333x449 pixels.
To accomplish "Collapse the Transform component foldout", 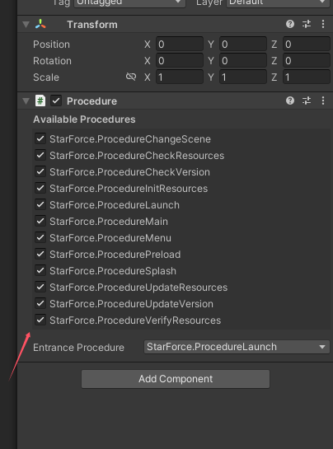I will (x=26, y=25).
